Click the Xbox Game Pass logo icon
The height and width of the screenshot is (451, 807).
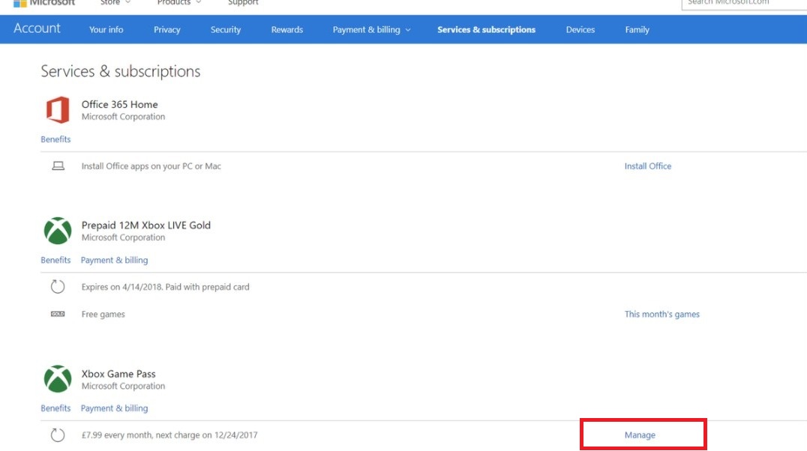pyautogui.click(x=58, y=379)
